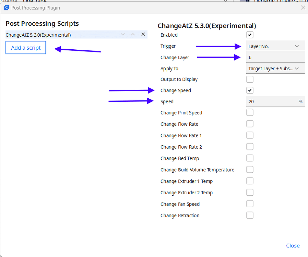This screenshot has height=257, width=308.
Task: Click the Cura icon in title bar
Action: coord(6,7)
